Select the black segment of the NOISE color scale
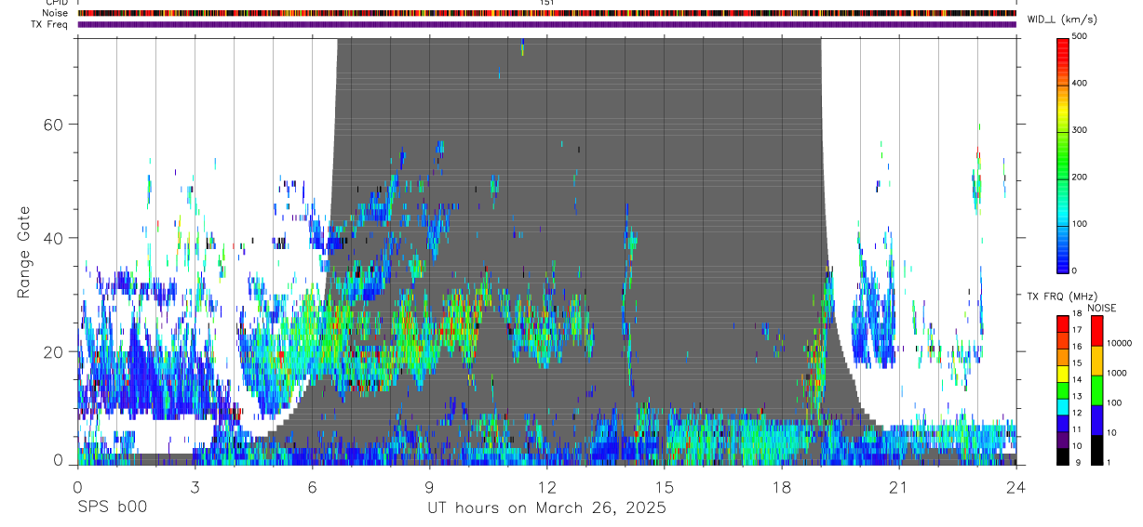 coord(1096,450)
